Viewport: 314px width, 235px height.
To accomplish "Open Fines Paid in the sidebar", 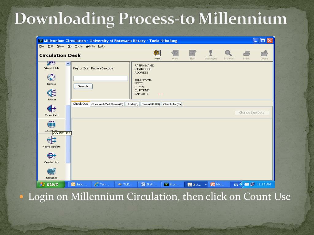I will (52, 111).
